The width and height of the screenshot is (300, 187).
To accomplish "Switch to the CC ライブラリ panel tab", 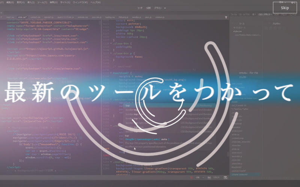I will coord(244,15).
